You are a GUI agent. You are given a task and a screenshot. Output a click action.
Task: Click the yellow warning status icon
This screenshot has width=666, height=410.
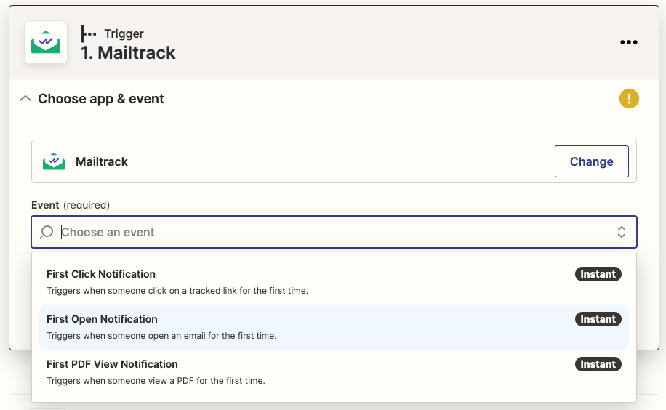[x=629, y=99]
